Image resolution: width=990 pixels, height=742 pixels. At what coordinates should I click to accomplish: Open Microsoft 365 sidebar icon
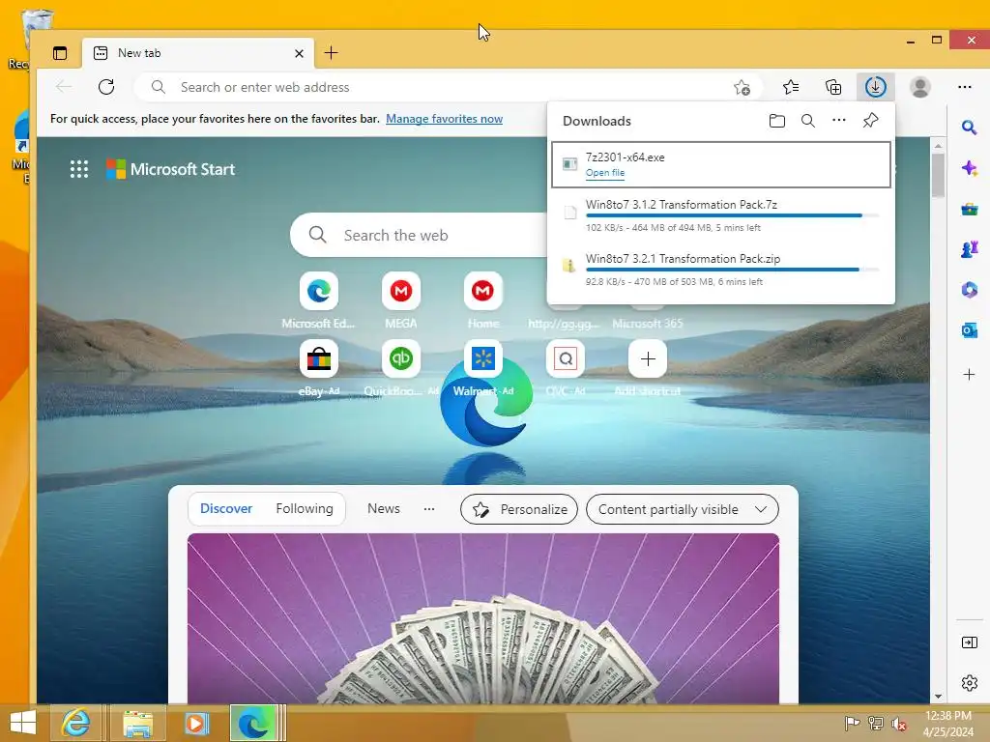969,290
